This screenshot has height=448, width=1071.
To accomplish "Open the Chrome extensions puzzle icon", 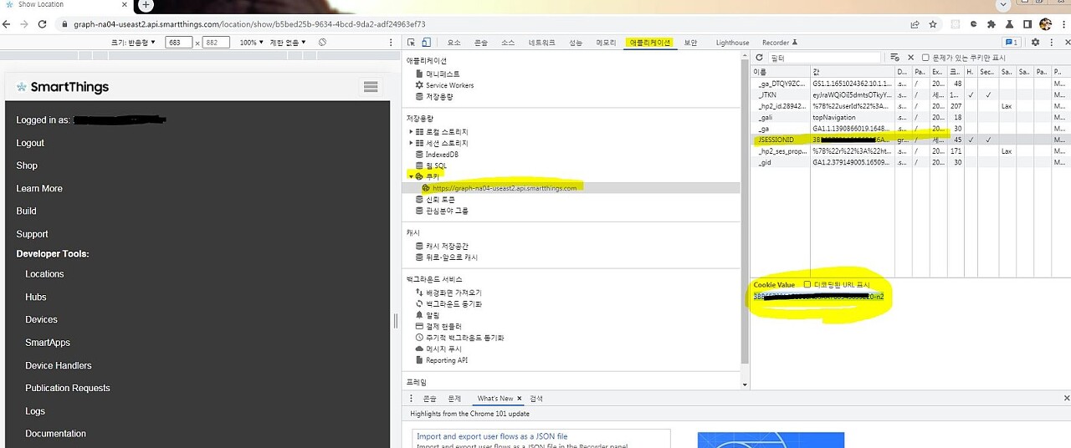I will click(992, 24).
